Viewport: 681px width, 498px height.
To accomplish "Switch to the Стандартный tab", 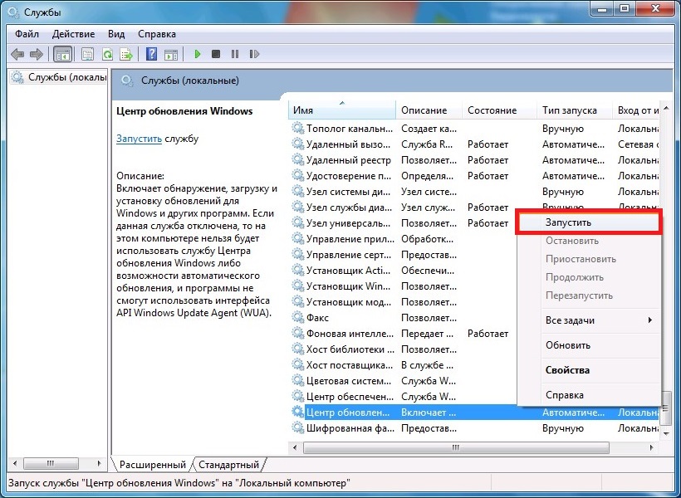I will pos(228,465).
